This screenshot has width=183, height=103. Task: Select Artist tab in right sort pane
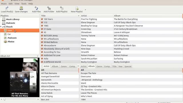(84, 66)
